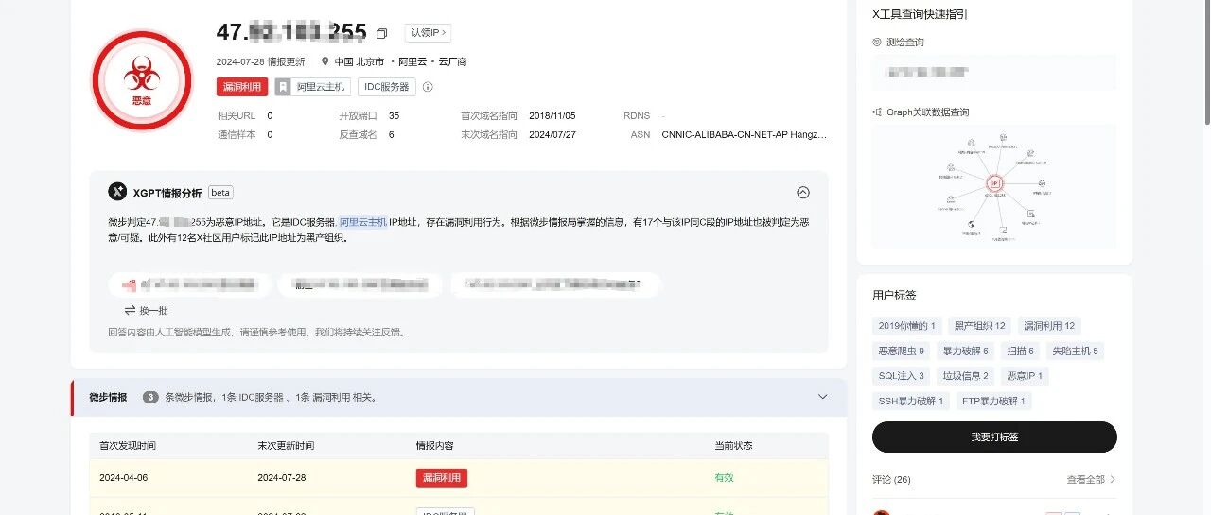Select the 暴力破解 6 user tag

tap(965, 351)
